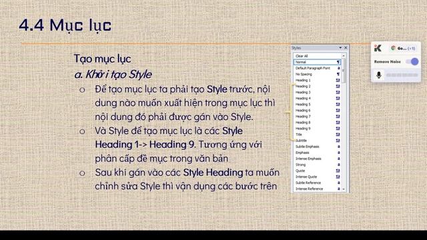Select the No Spacing style
The height and width of the screenshot is (240, 427).
318,74
